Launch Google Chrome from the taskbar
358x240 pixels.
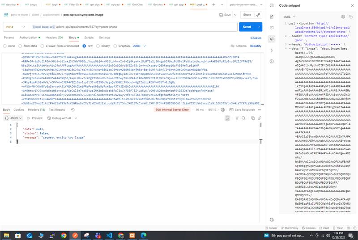(64, 235)
